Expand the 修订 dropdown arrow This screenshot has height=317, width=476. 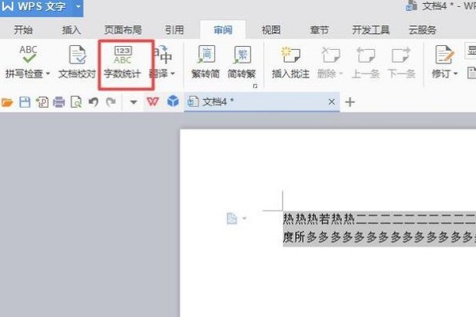455,74
